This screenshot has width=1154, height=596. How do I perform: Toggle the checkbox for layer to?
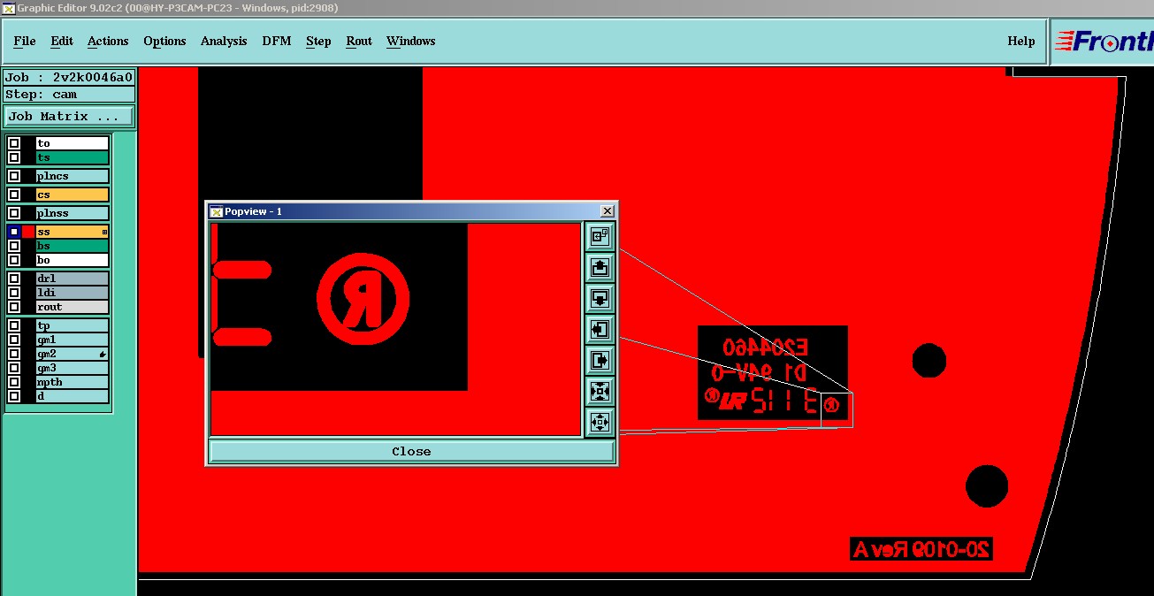(x=14, y=143)
